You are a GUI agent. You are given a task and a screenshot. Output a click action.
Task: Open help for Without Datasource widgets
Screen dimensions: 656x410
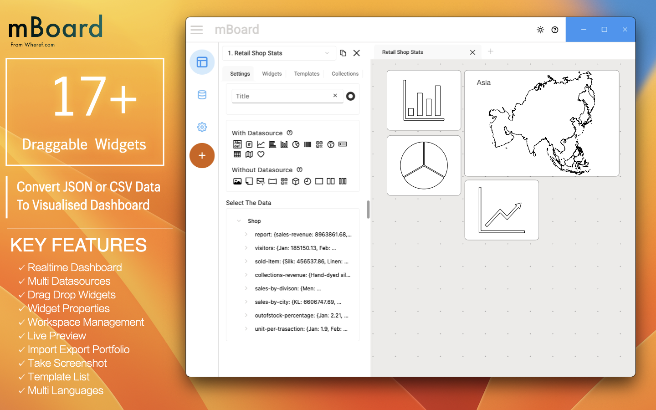click(x=299, y=170)
